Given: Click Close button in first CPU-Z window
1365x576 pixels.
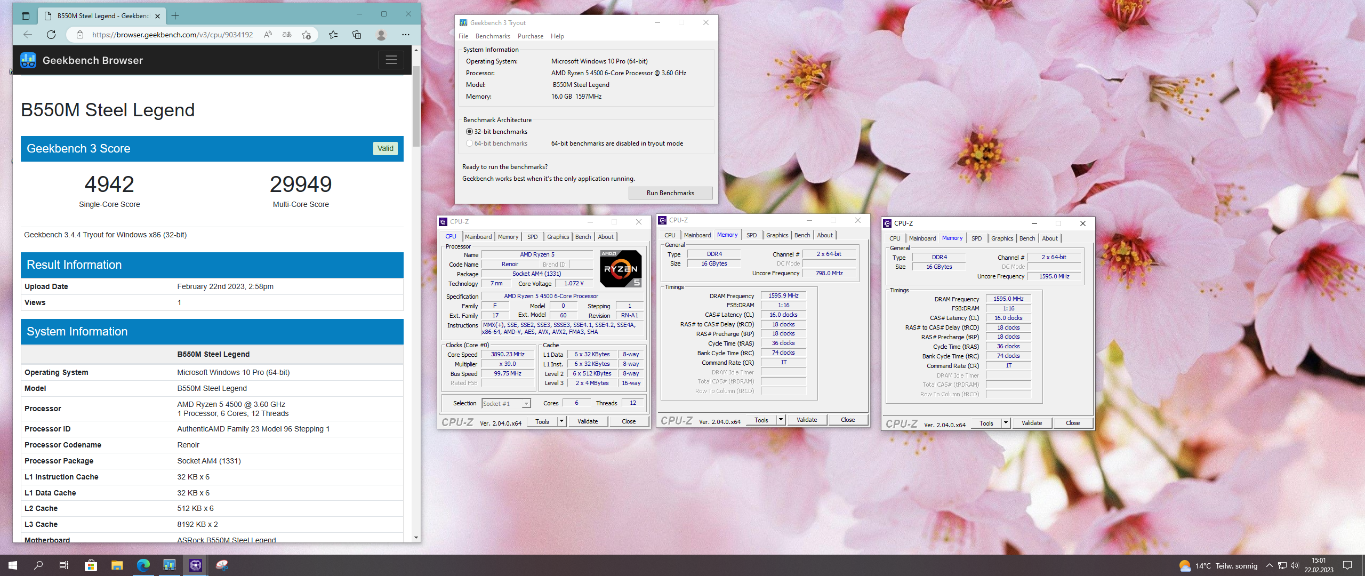Looking at the screenshot, I should pos(629,422).
